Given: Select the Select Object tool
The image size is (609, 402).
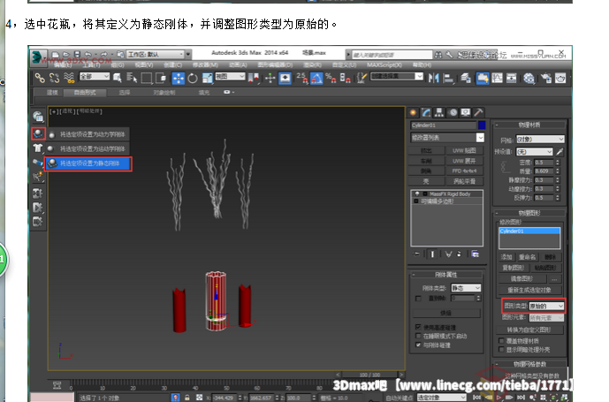Looking at the screenshot, I should click(x=118, y=78).
